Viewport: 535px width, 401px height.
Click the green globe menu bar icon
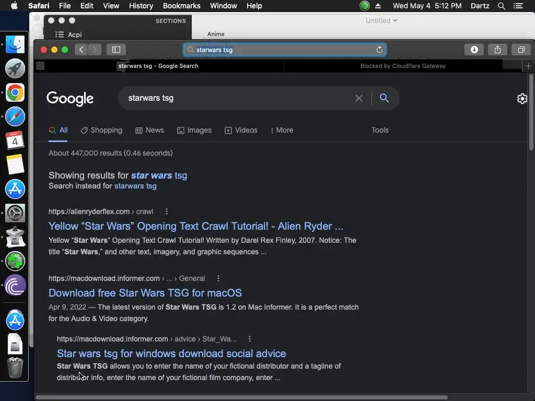click(364, 6)
